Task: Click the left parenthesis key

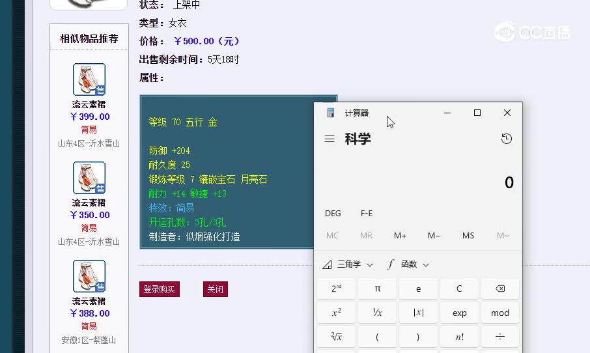Action: pyautogui.click(x=378, y=337)
